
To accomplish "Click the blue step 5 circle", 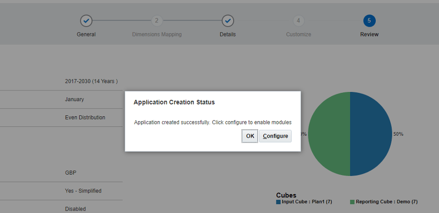I will tap(369, 21).
